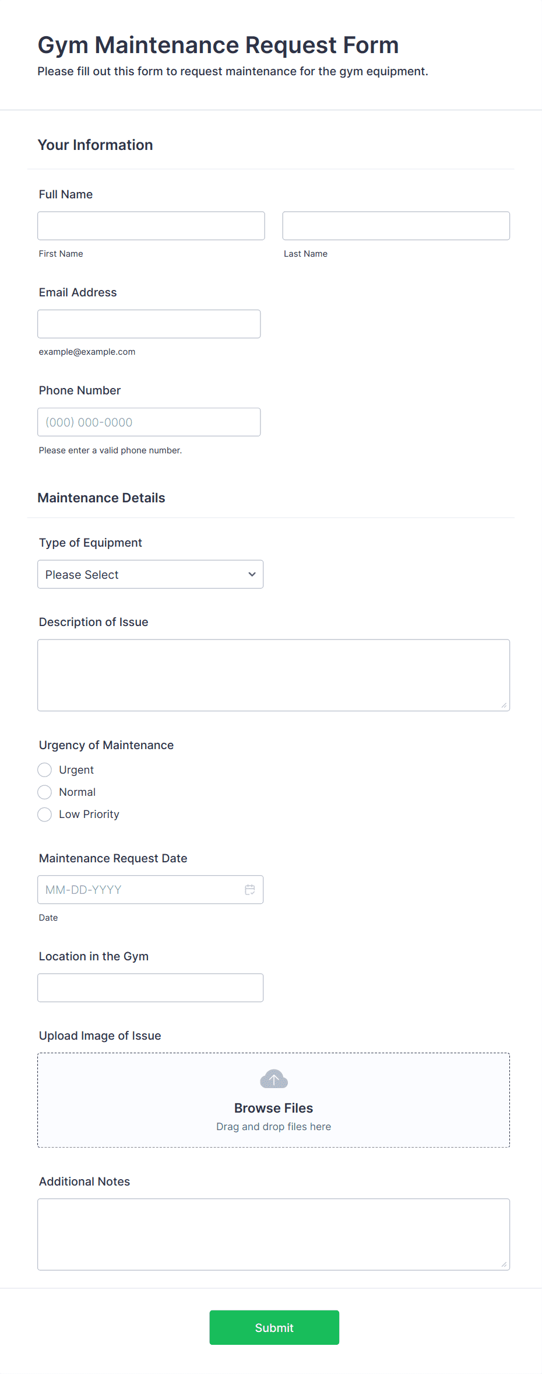Click the Phone Number input
This screenshot has height=1374, width=542.
[x=149, y=421]
